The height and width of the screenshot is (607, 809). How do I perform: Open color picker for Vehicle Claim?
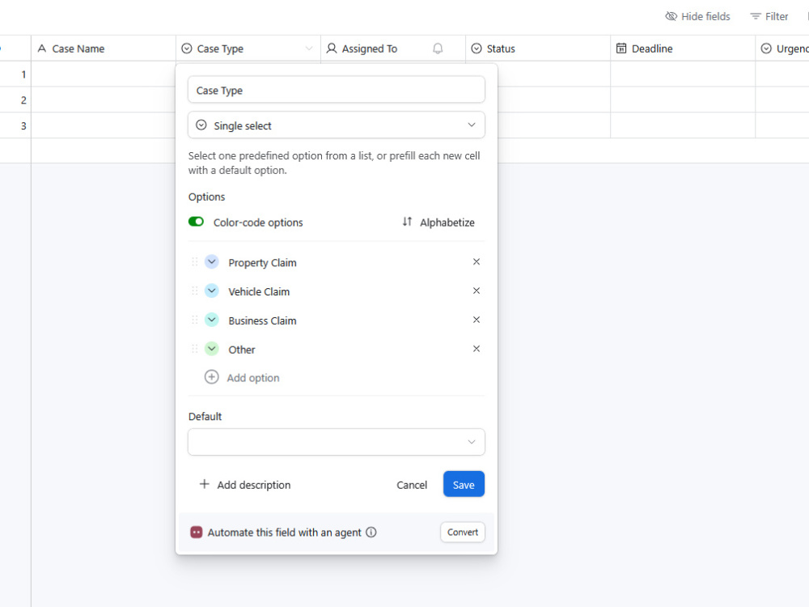tap(211, 291)
